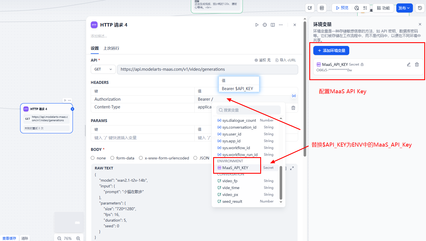
Task: Zoom in the canvas
Action: (x=78, y=238)
